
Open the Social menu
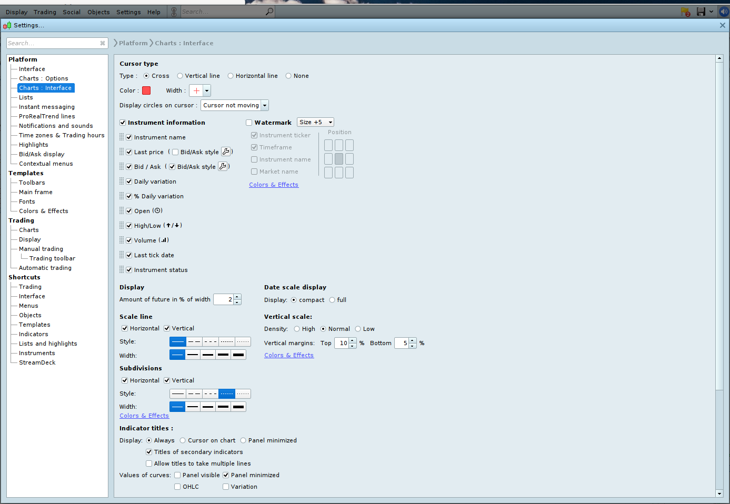(72, 12)
